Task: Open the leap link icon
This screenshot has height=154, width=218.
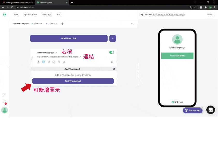Action: [38, 62]
